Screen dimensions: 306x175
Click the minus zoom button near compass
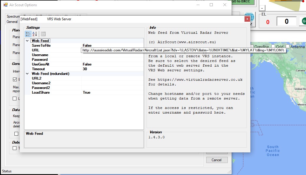262,8
